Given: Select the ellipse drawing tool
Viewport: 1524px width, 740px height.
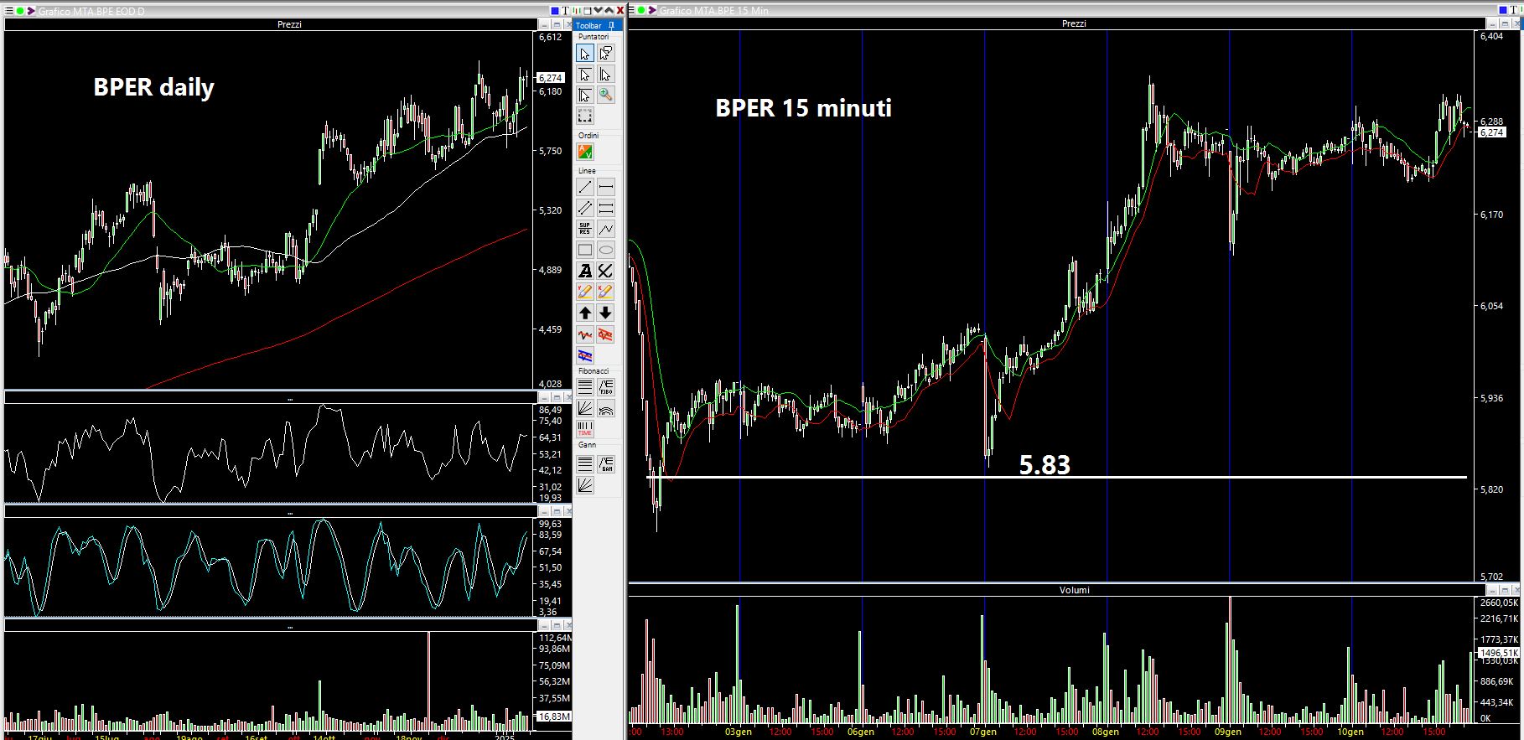Looking at the screenshot, I should (x=606, y=250).
